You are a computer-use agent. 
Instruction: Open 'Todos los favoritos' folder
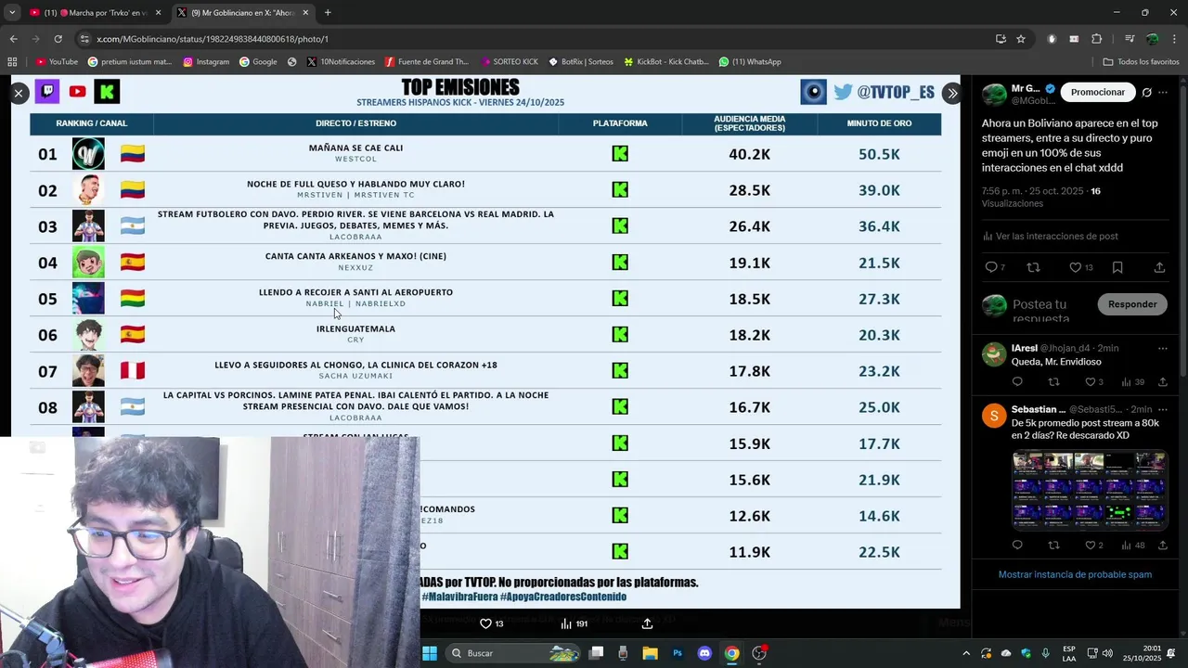click(1141, 62)
